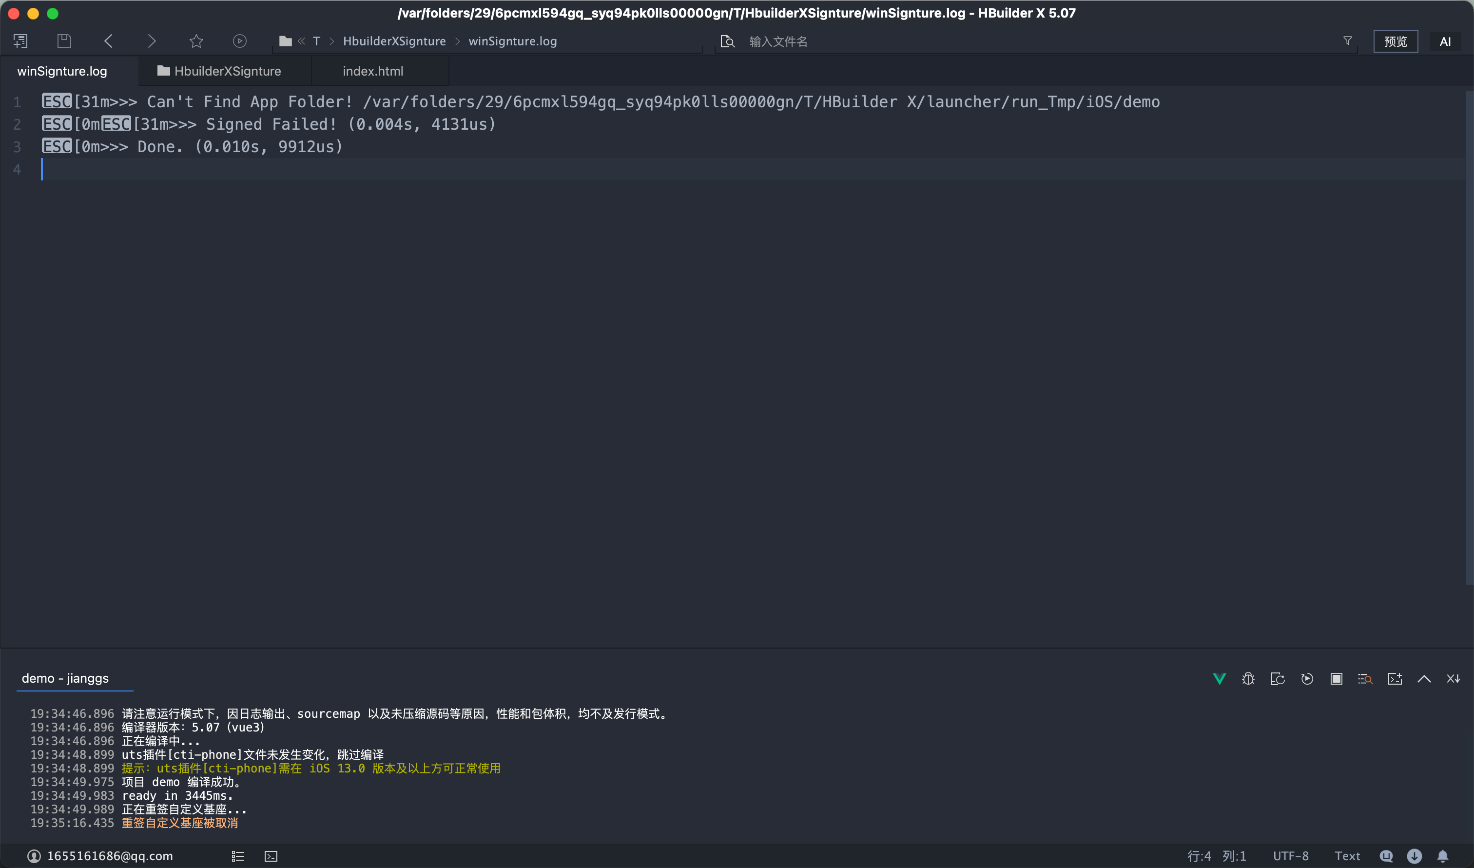This screenshot has height=868, width=1474.
Task: Toggle the project tree sidebar icon
Action: [20, 41]
